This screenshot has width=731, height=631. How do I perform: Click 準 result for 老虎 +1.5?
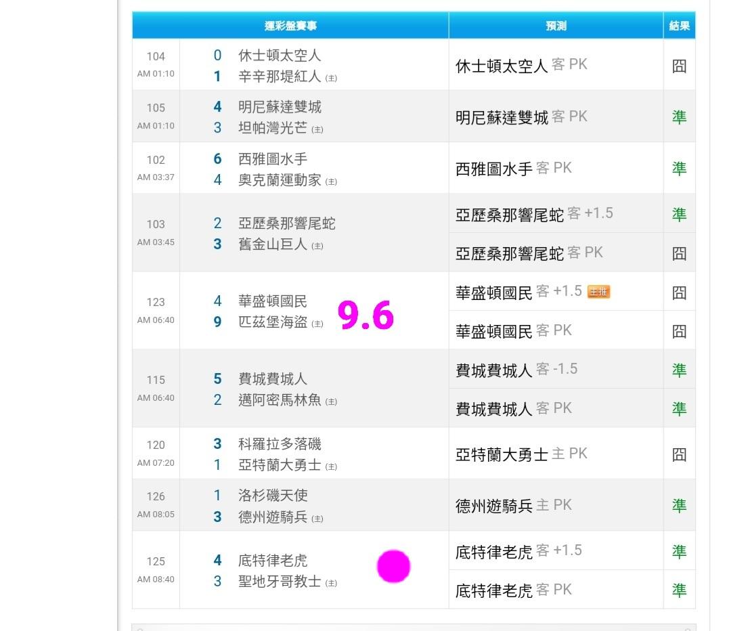click(680, 551)
